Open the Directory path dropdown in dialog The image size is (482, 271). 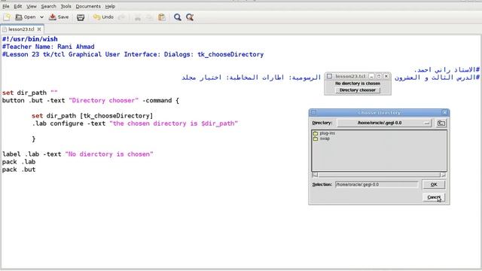click(384, 123)
